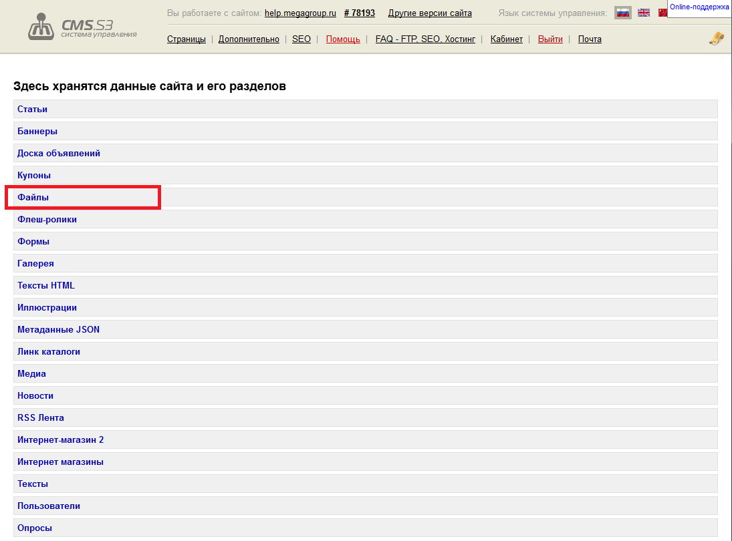Screen dimensions: 732x541
Task: Log out using the Выйти link
Action: tap(550, 39)
